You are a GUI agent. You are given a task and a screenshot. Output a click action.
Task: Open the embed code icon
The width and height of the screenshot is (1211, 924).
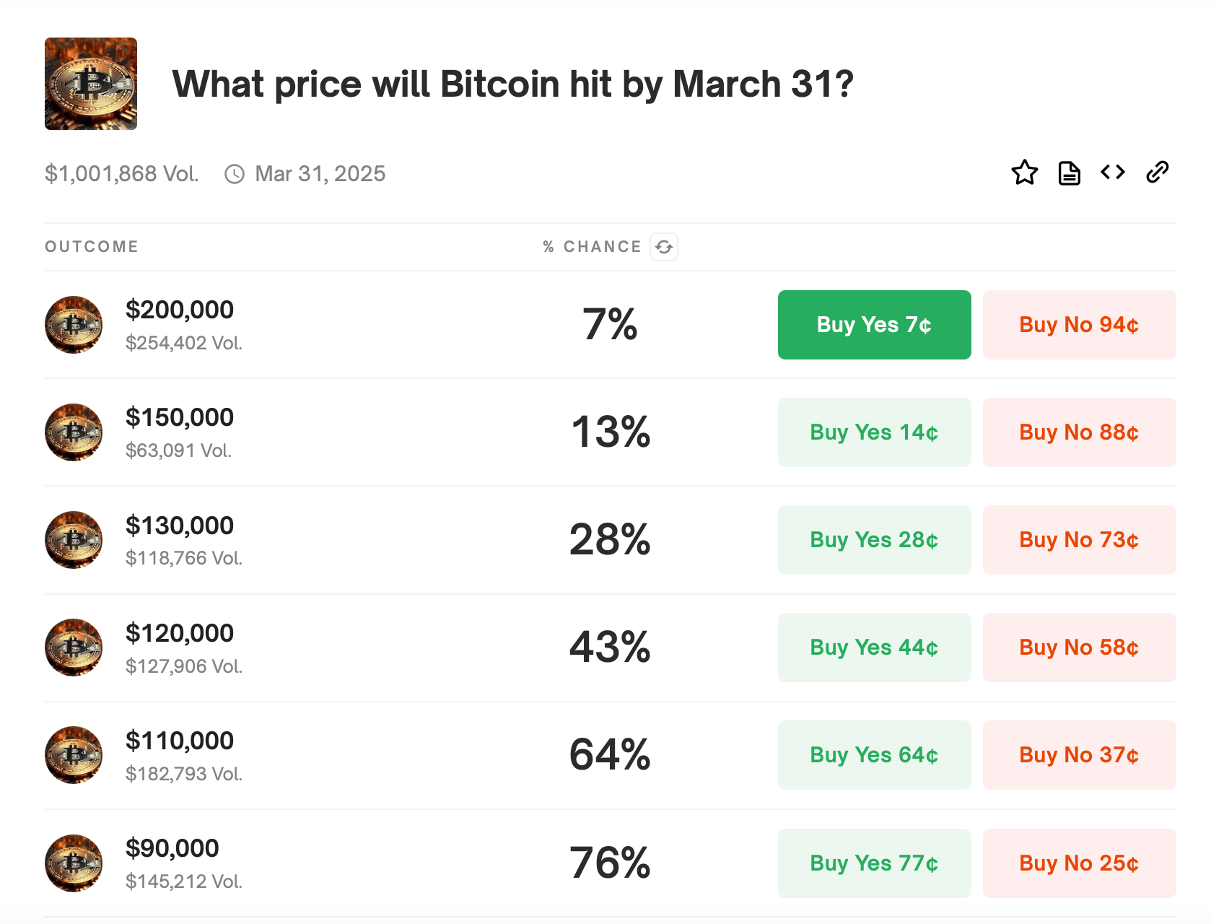point(1112,173)
